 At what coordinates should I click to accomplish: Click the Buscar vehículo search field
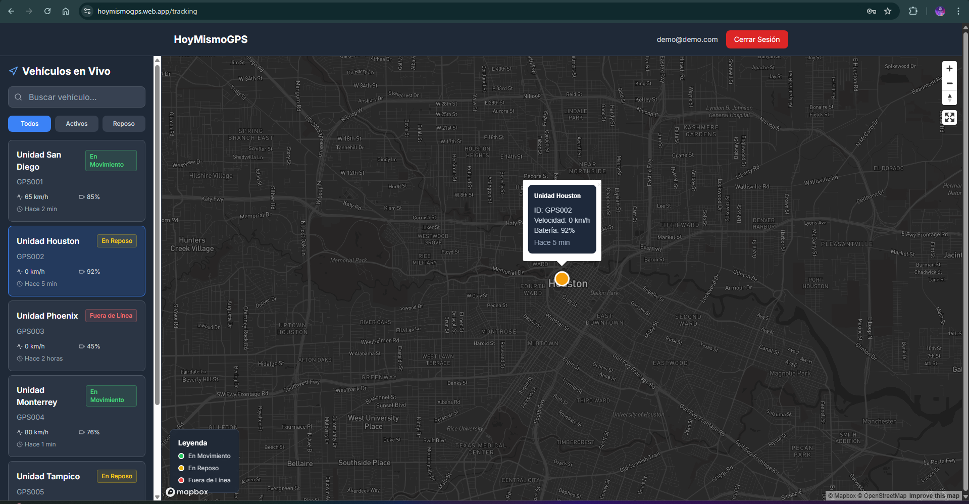point(77,97)
